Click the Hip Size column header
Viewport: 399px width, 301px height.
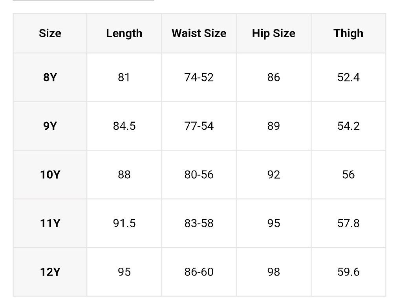coord(273,33)
